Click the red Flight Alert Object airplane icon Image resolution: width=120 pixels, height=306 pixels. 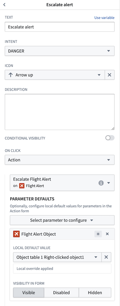(x=16, y=234)
